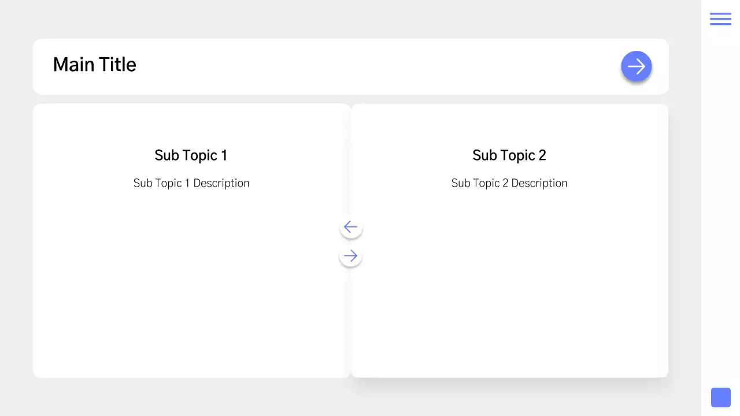This screenshot has height=416, width=740.
Task: Click the gray background below the cards
Action: coord(347,398)
